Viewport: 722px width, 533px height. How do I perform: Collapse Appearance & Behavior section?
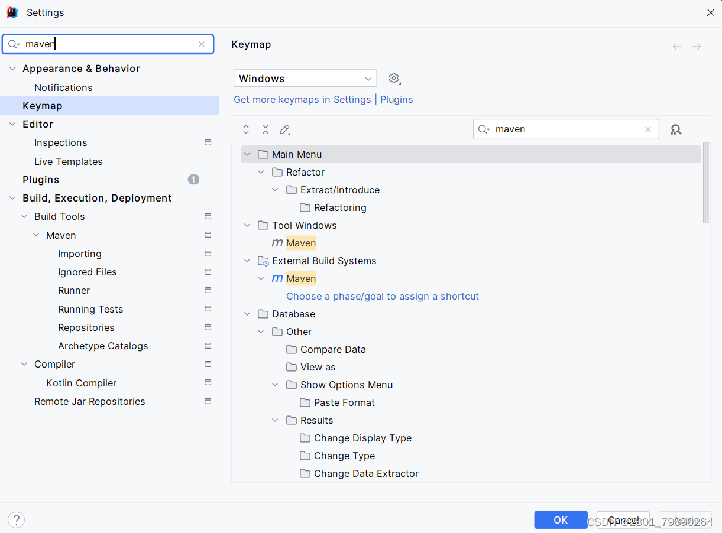pyautogui.click(x=12, y=69)
